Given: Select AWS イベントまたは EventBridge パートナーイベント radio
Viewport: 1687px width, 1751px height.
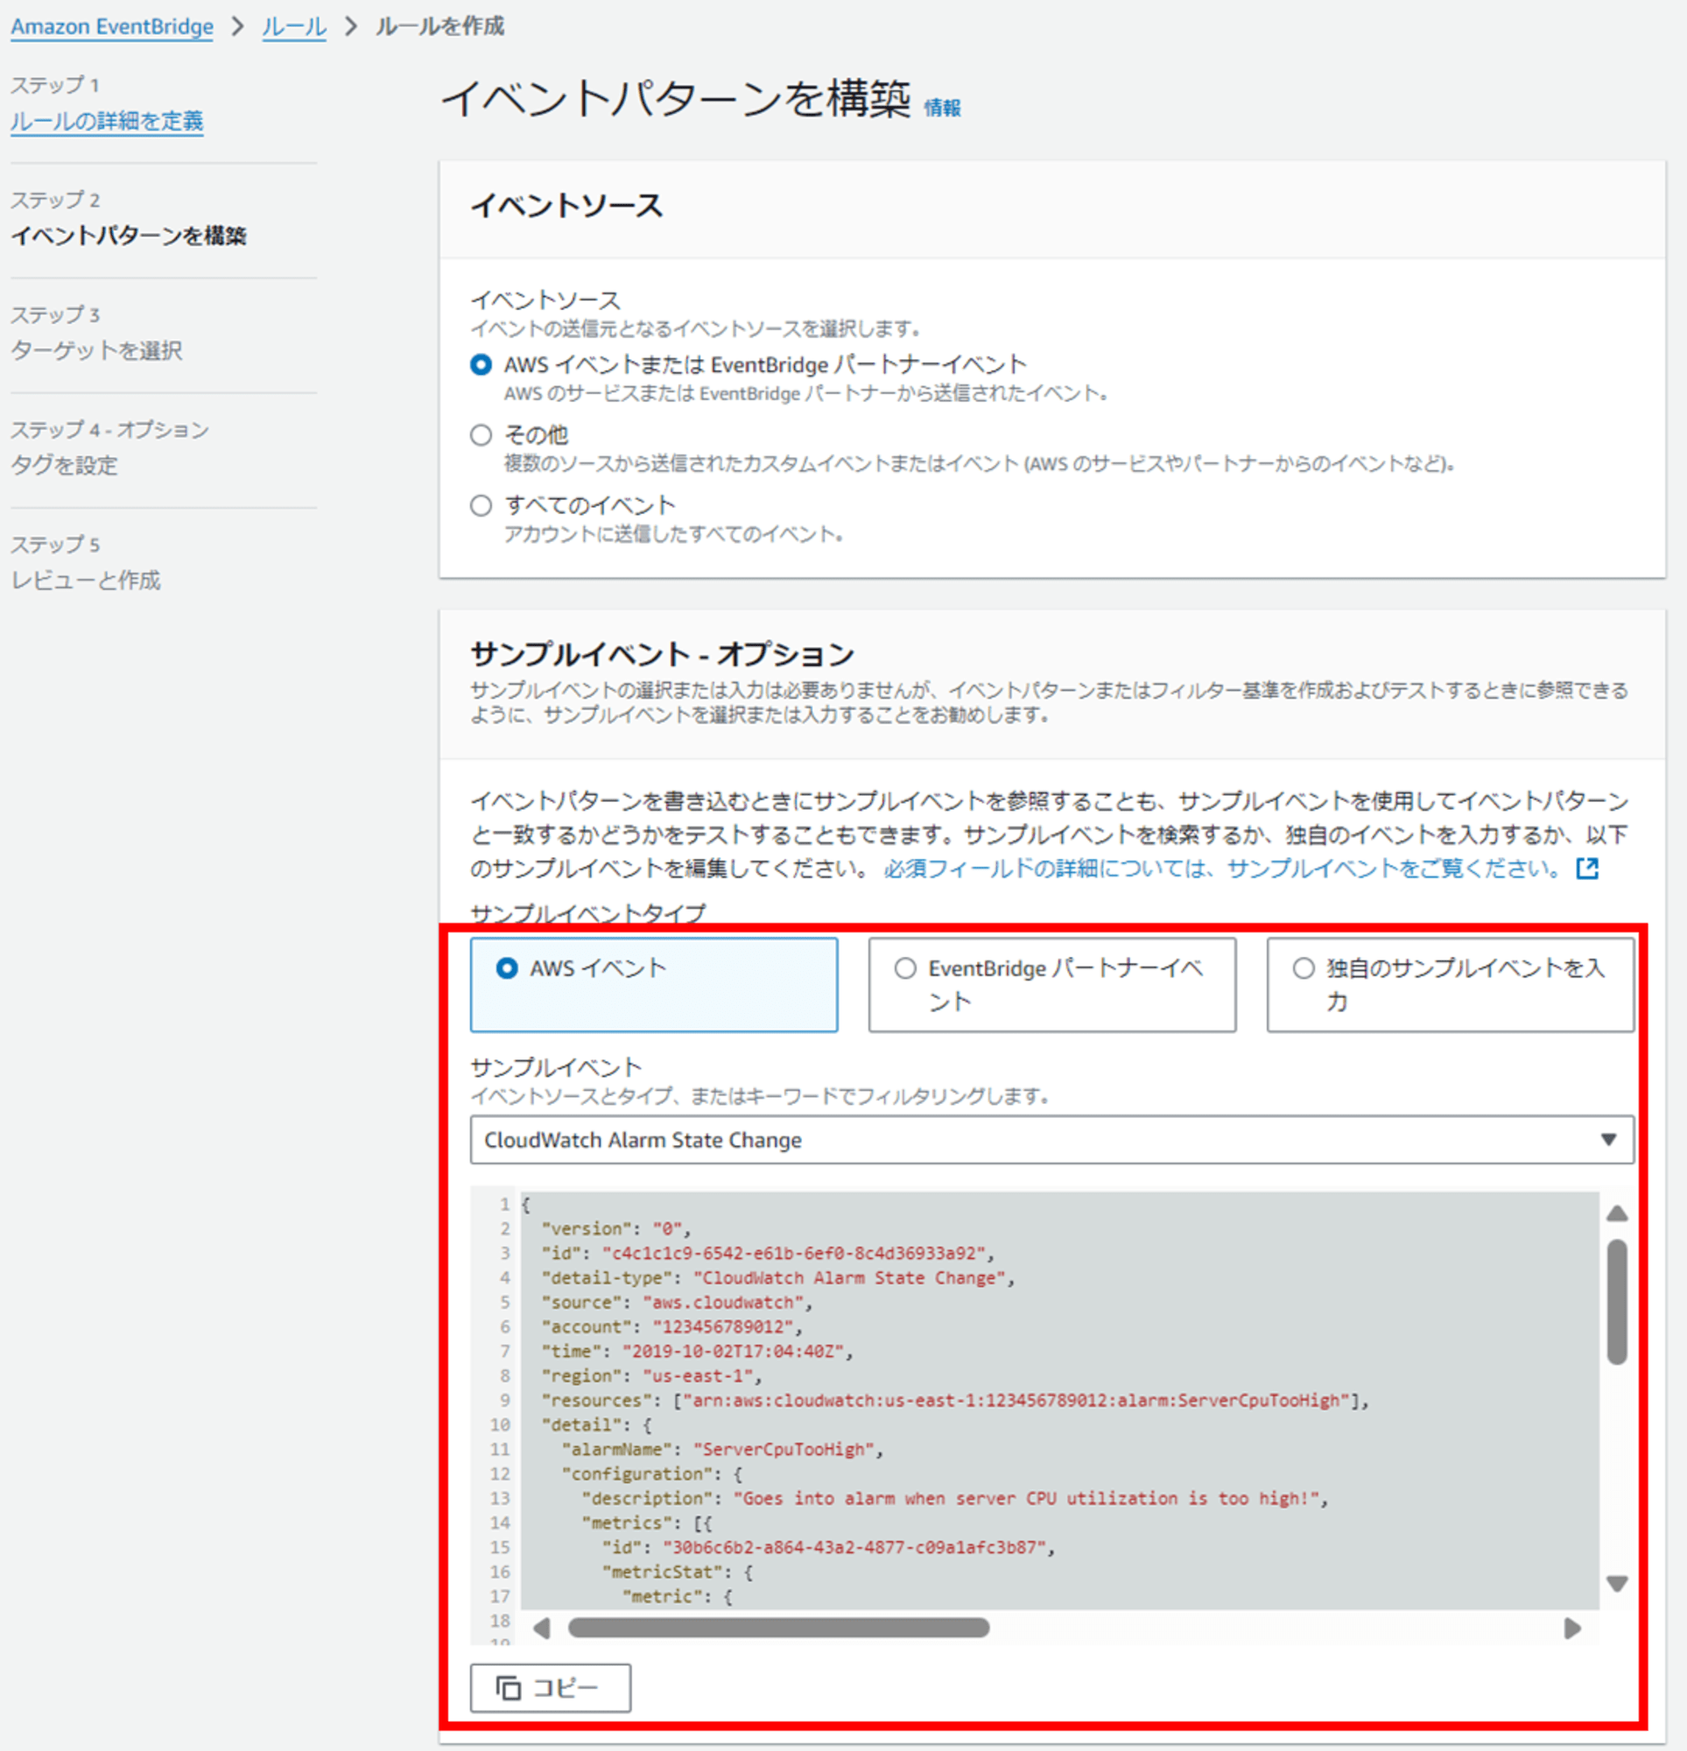Looking at the screenshot, I should click(481, 364).
